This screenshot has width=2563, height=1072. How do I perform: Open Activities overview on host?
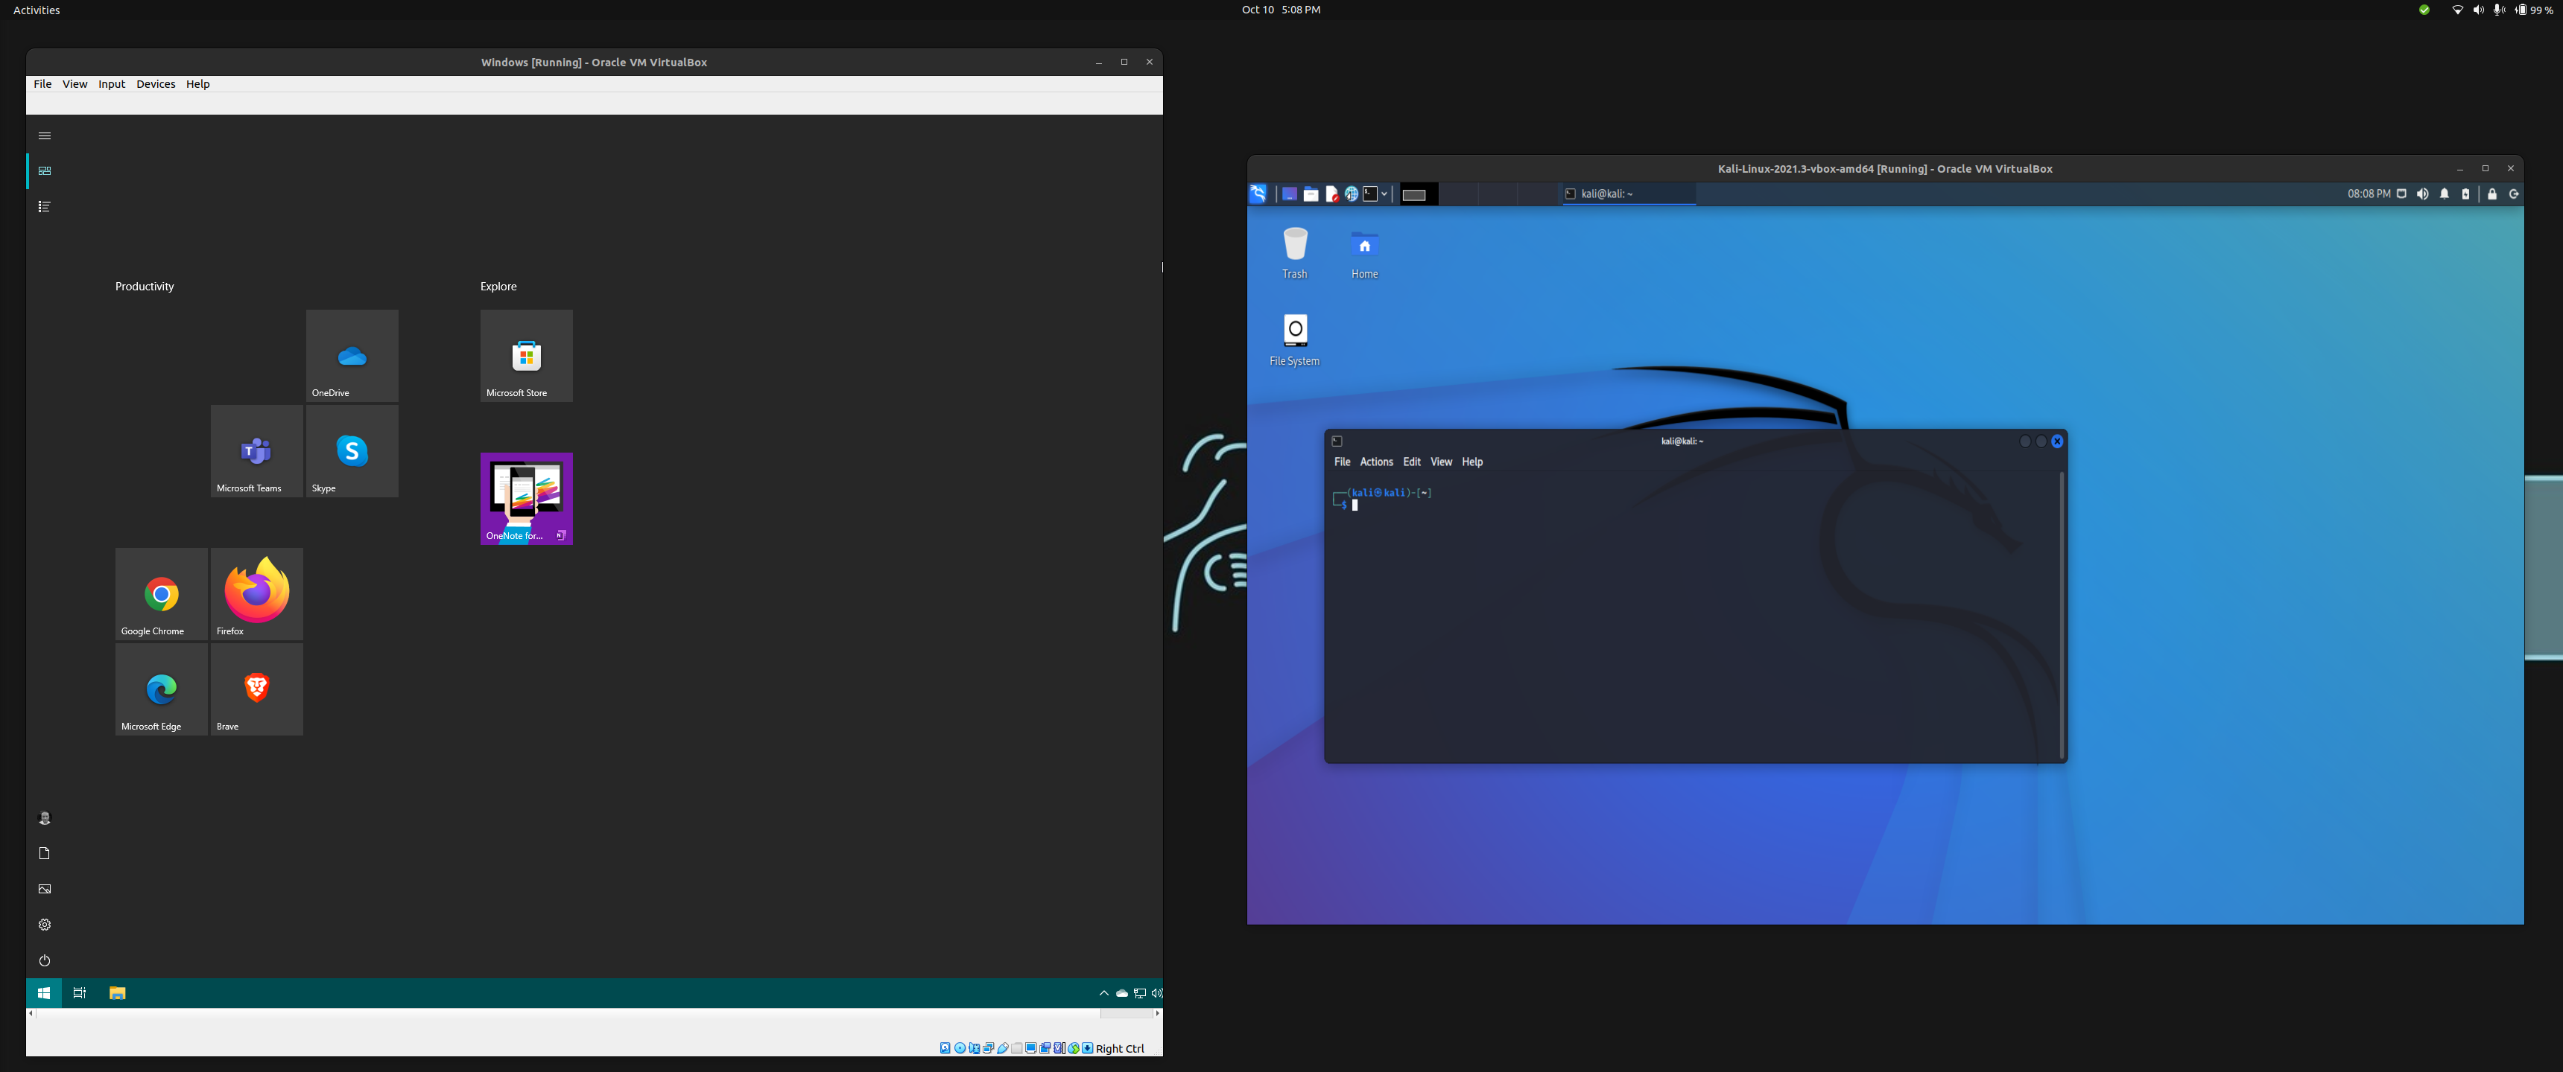point(37,10)
